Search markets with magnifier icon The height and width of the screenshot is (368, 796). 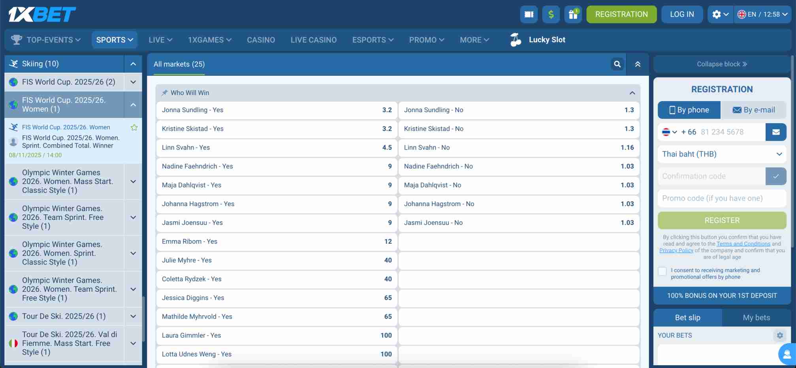[617, 64]
